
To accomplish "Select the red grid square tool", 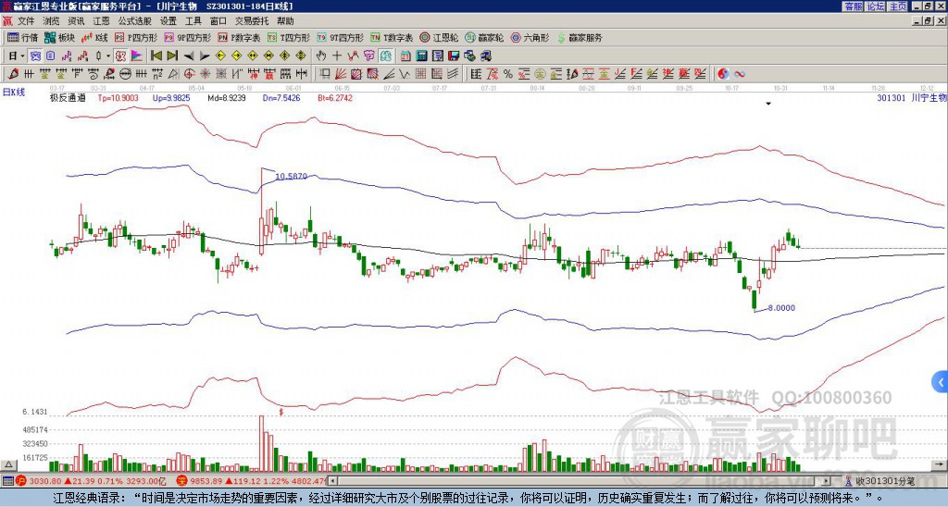I will pos(419,74).
